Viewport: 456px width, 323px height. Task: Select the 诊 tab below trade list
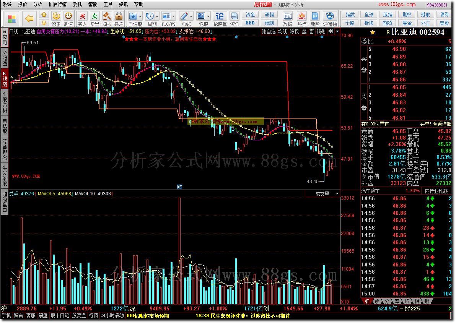[x=377, y=302]
